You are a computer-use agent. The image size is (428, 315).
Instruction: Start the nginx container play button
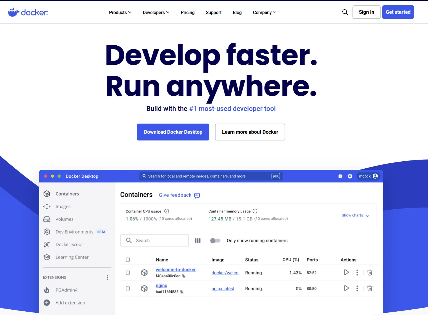[347, 288]
